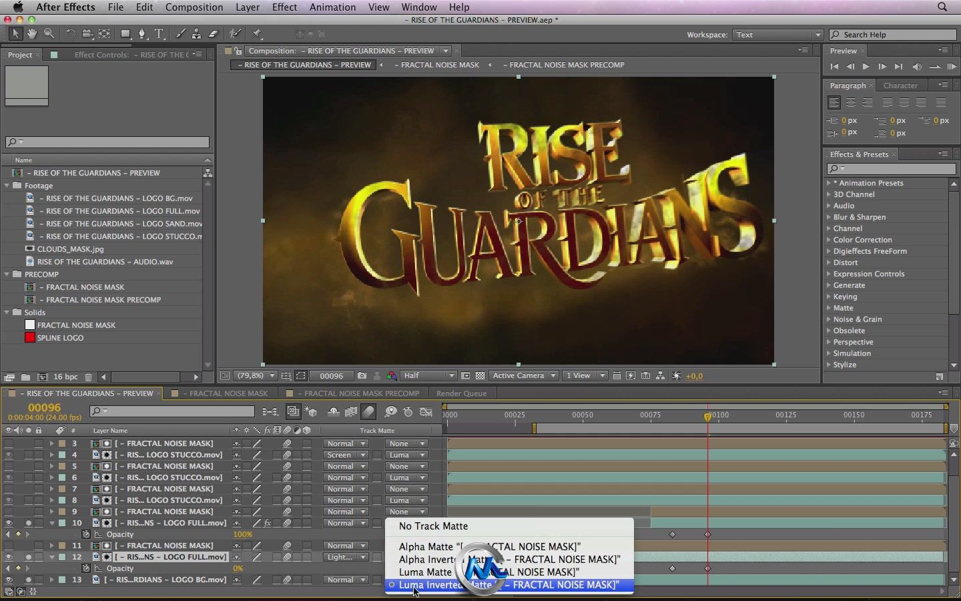
Task: Click FRACTAL NOISE MASK breadcrumb in comp viewer
Action: coord(436,65)
